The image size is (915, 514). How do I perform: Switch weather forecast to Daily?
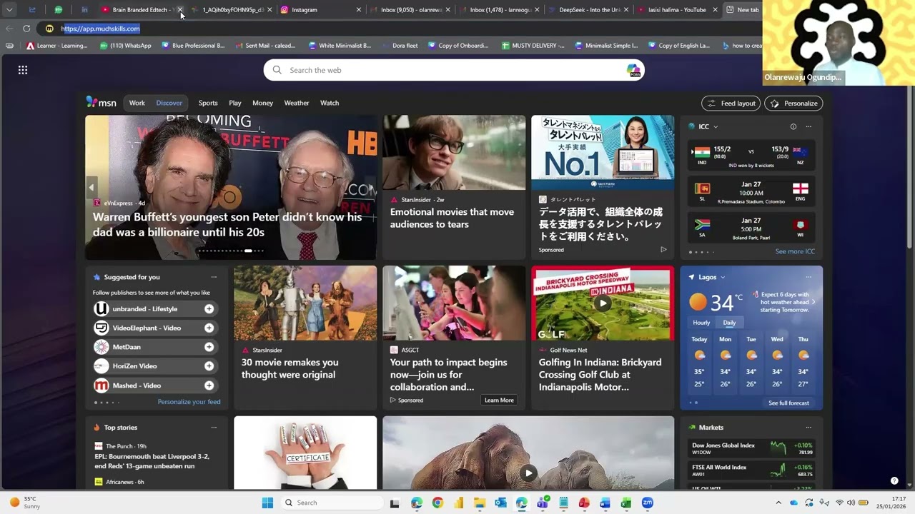(x=729, y=323)
